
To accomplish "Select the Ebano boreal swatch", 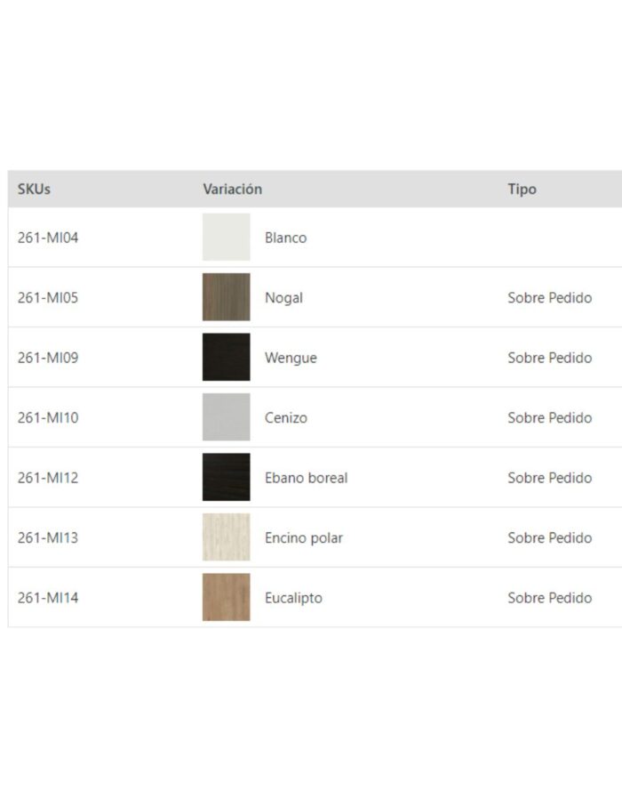I will [226, 478].
